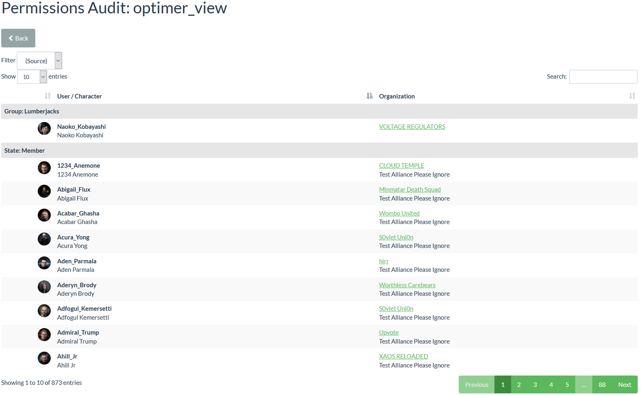Click the sort icon left of User / Character

coord(47,96)
